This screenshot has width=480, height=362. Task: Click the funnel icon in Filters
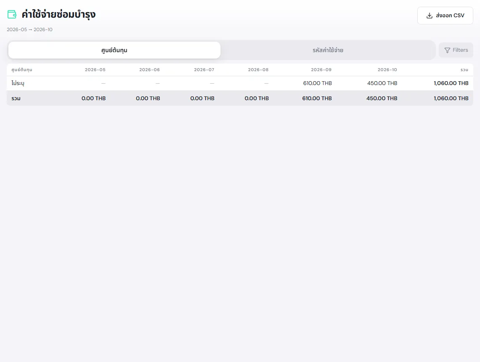447,50
